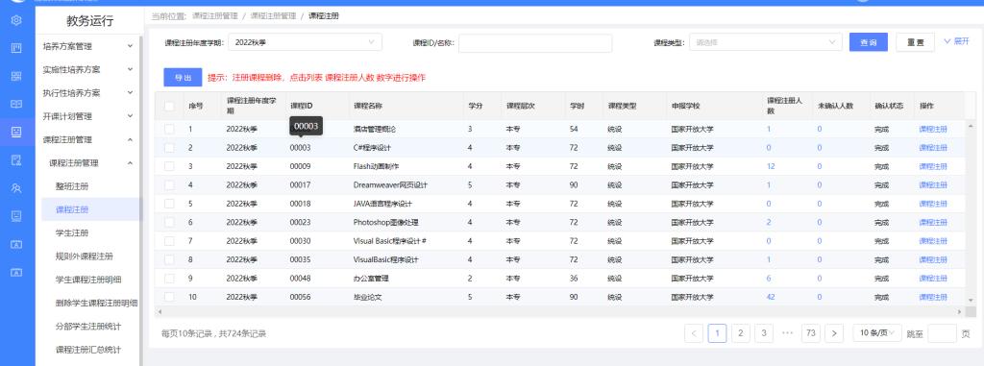Click 课程注册 link in the C#程序设计 row
Image resolution: width=984 pixels, height=366 pixels.
tap(933, 148)
